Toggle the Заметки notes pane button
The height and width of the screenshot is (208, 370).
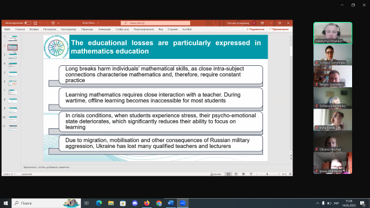click(x=216, y=174)
